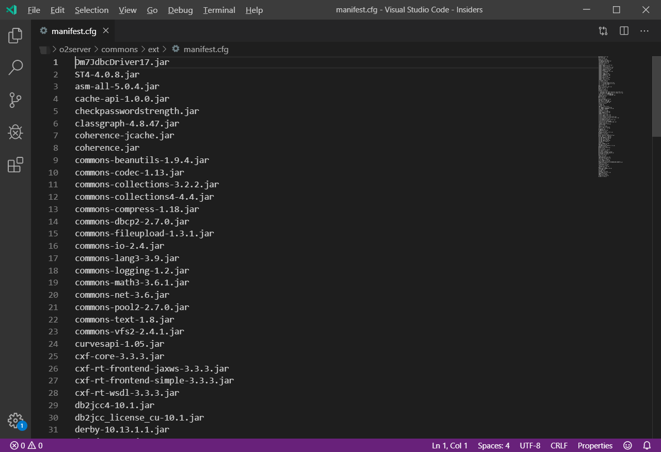This screenshot has height=452, width=661.
Task: Click the errors and warnings indicator
Action: [26, 446]
